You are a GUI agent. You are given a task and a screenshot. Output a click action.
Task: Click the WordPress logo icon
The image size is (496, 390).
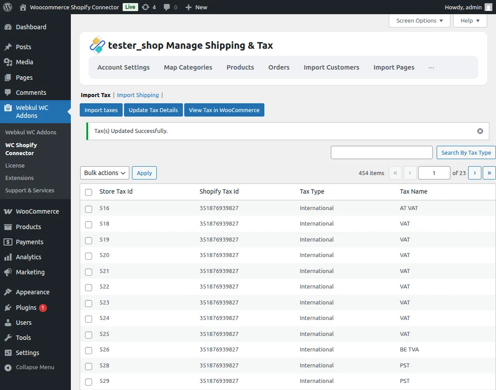coord(8,7)
